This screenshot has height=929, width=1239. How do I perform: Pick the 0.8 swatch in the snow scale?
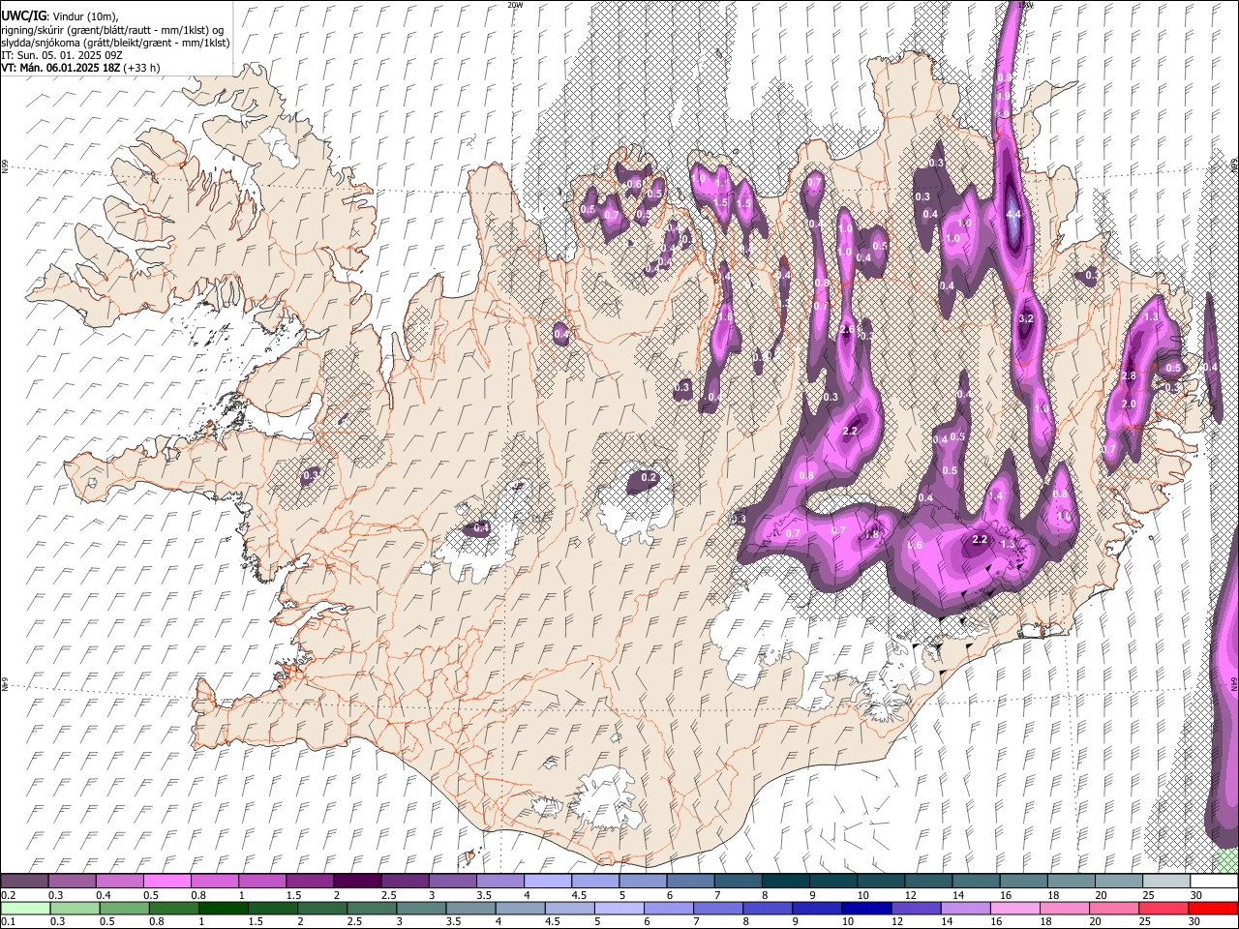pyautogui.click(x=214, y=882)
